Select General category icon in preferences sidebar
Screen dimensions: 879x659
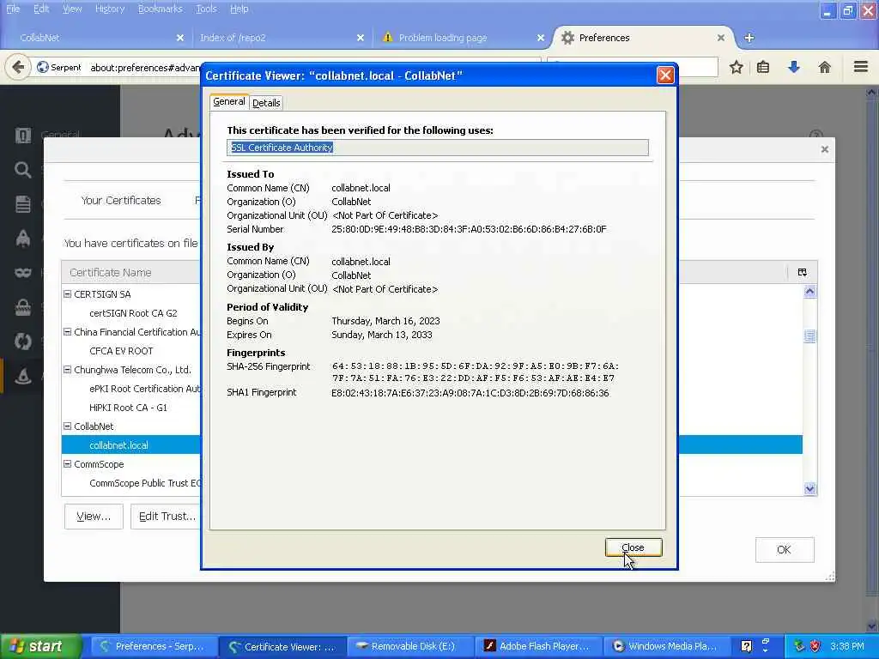click(x=23, y=135)
